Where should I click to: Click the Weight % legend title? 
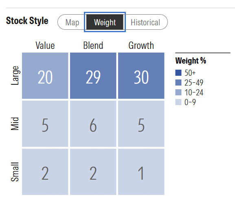click(x=191, y=61)
